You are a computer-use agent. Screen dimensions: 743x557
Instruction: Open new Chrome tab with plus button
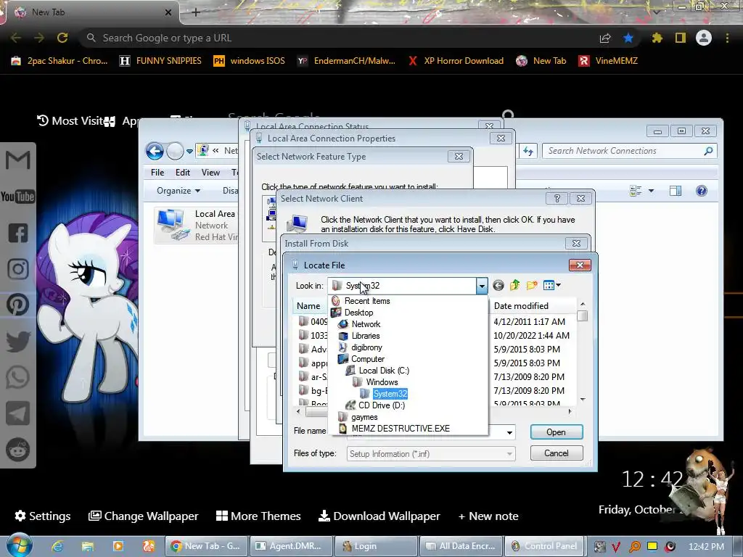coord(196,12)
